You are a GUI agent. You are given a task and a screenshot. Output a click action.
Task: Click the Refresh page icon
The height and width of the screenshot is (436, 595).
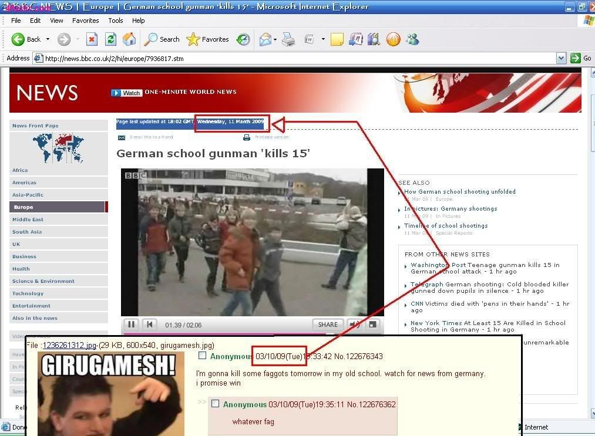[110, 39]
